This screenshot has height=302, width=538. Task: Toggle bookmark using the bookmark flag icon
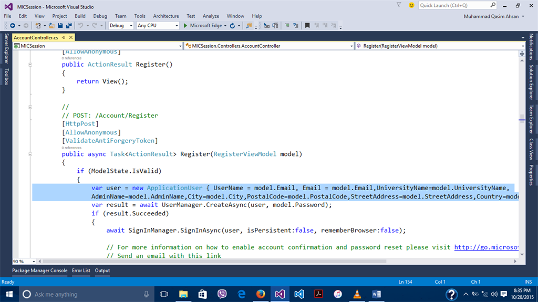click(307, 25)
